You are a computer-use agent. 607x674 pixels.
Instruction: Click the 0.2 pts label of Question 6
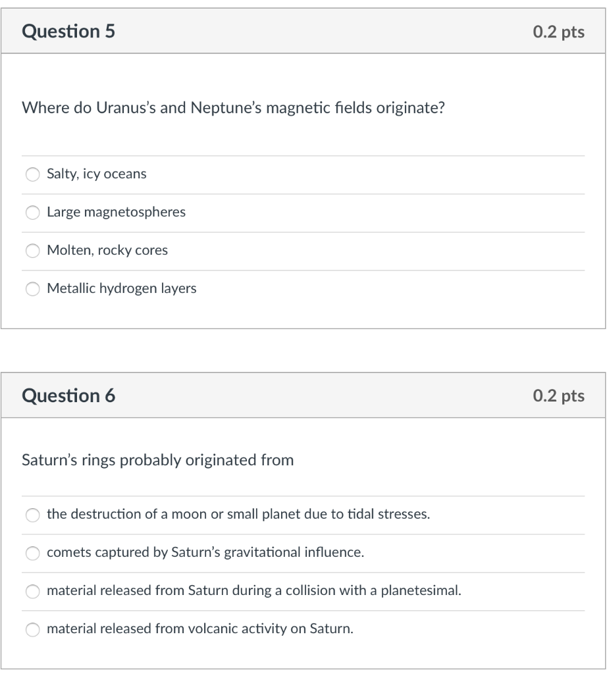pyautogui.click(x=558, y=396)
